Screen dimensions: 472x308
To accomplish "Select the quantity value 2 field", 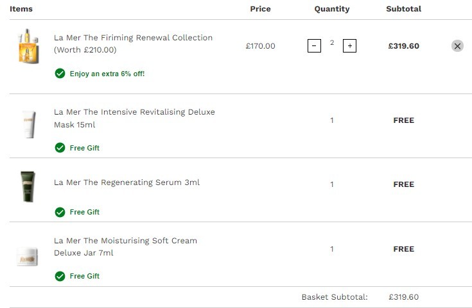I will [x=332, y=43].
